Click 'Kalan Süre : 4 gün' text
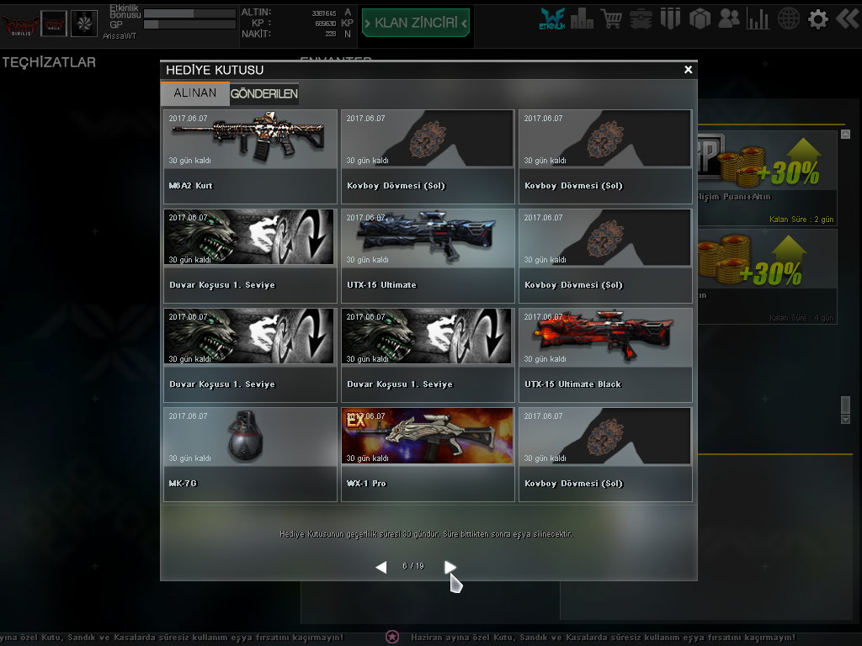Viewport: 862px width, 646px height. pyautogui.click(x=801, y=318)
